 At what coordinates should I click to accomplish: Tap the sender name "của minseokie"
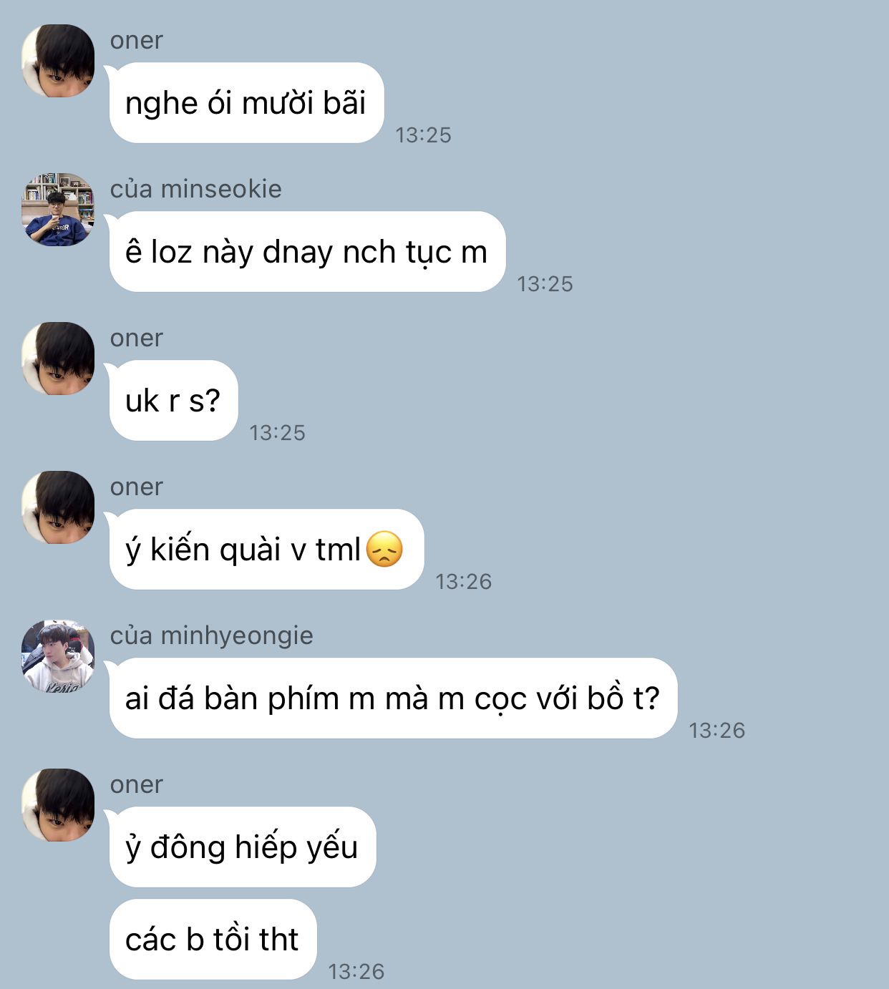tap(196, 190)
